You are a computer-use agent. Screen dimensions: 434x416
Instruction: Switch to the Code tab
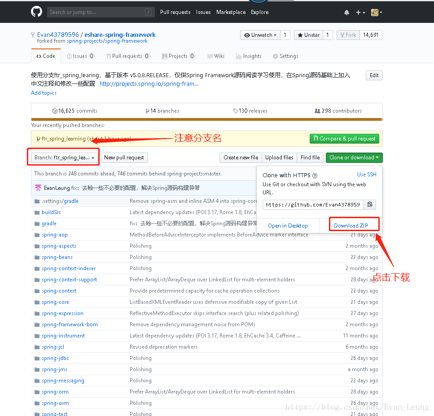point(46,56)
